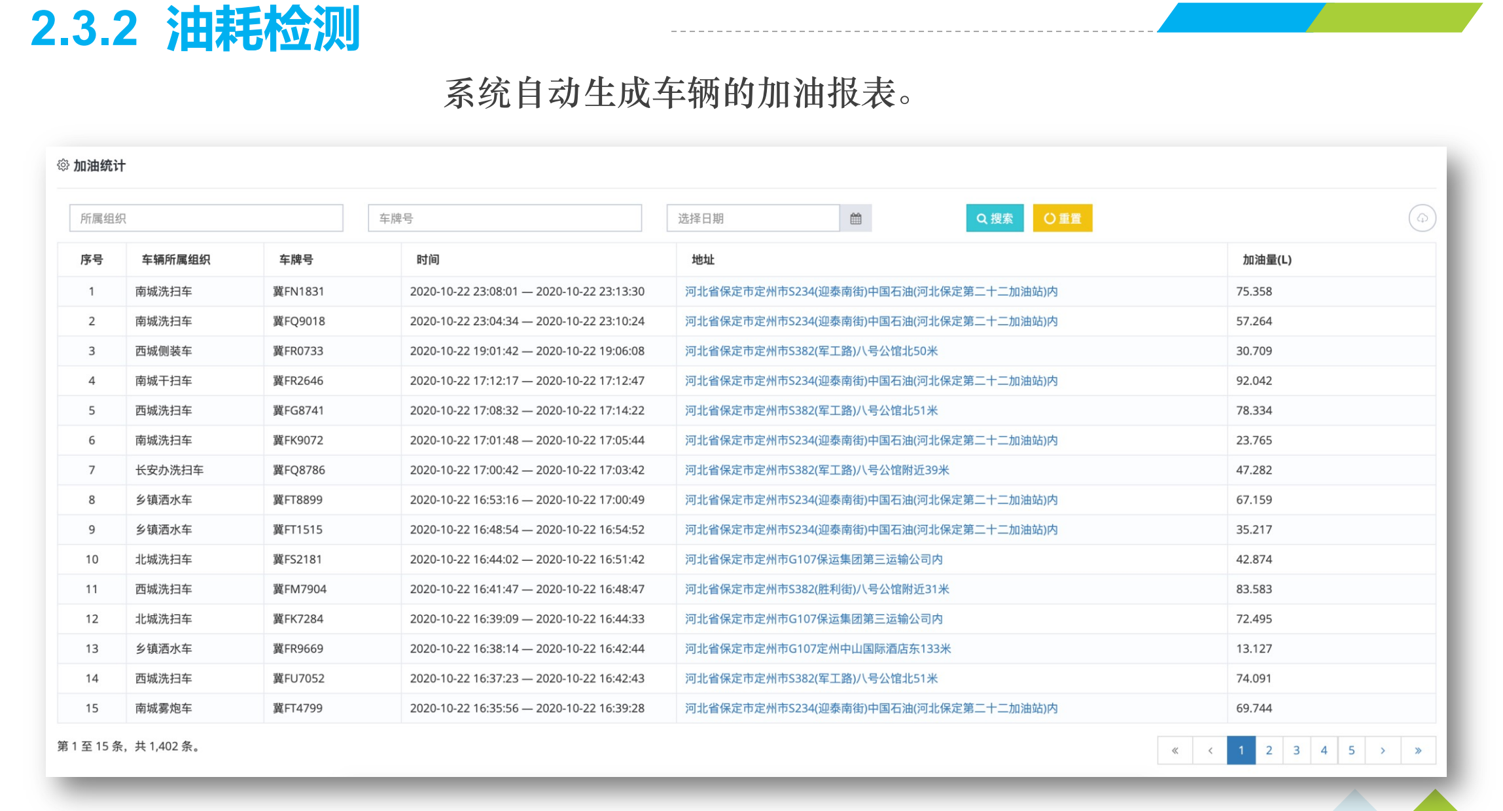Go to previous page arrow
This screenshot has width=1503, height=811.
1210,750
